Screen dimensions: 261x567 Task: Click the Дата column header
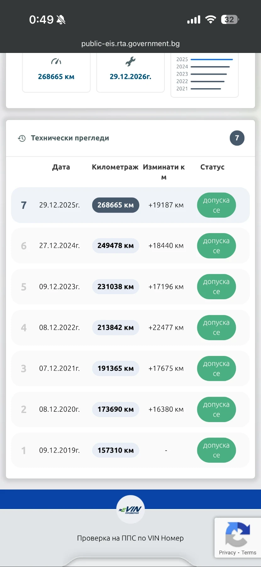click(61, 167)
